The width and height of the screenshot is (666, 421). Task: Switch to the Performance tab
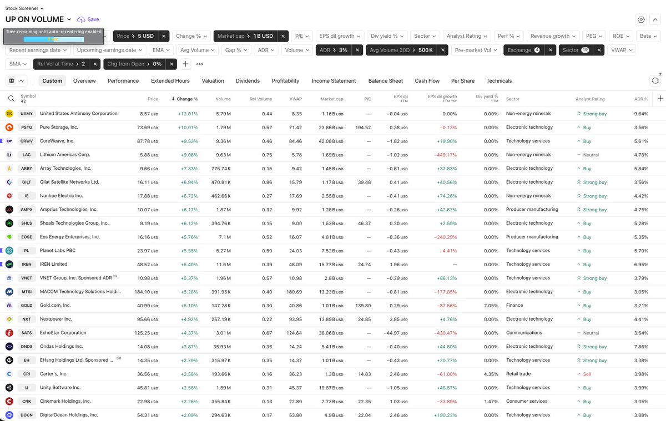(123, 81)
